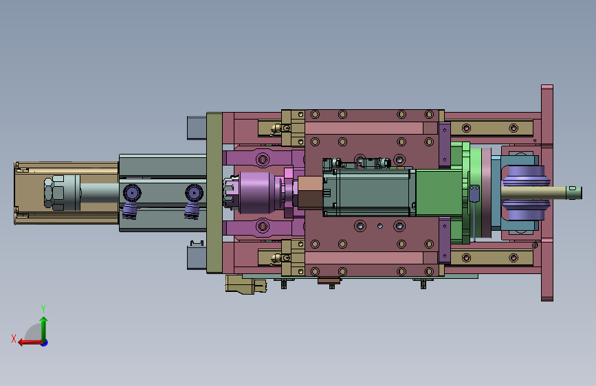The width and height of the screenshot is (596, 386).
Task: Select the olive vertical mounting plate
Action: pyautogui.click(x=214, y=192)
